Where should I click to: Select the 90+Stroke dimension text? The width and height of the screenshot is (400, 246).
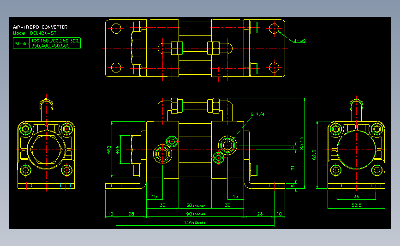[x=196, y=214]
